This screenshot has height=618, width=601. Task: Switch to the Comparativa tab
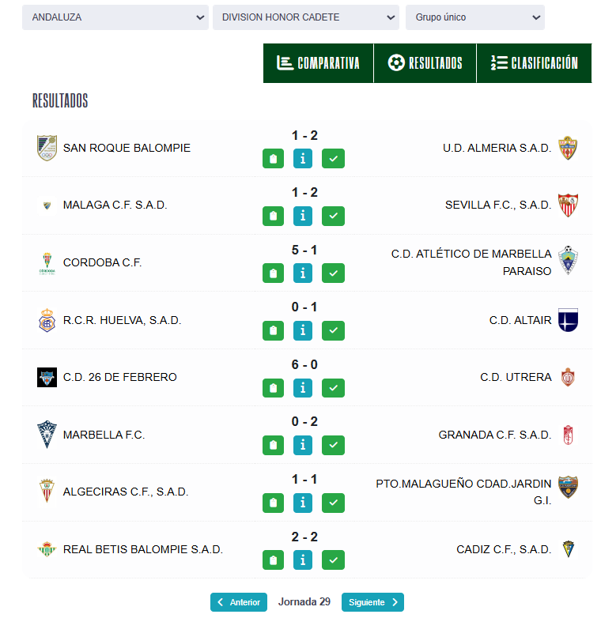point(318,63)
